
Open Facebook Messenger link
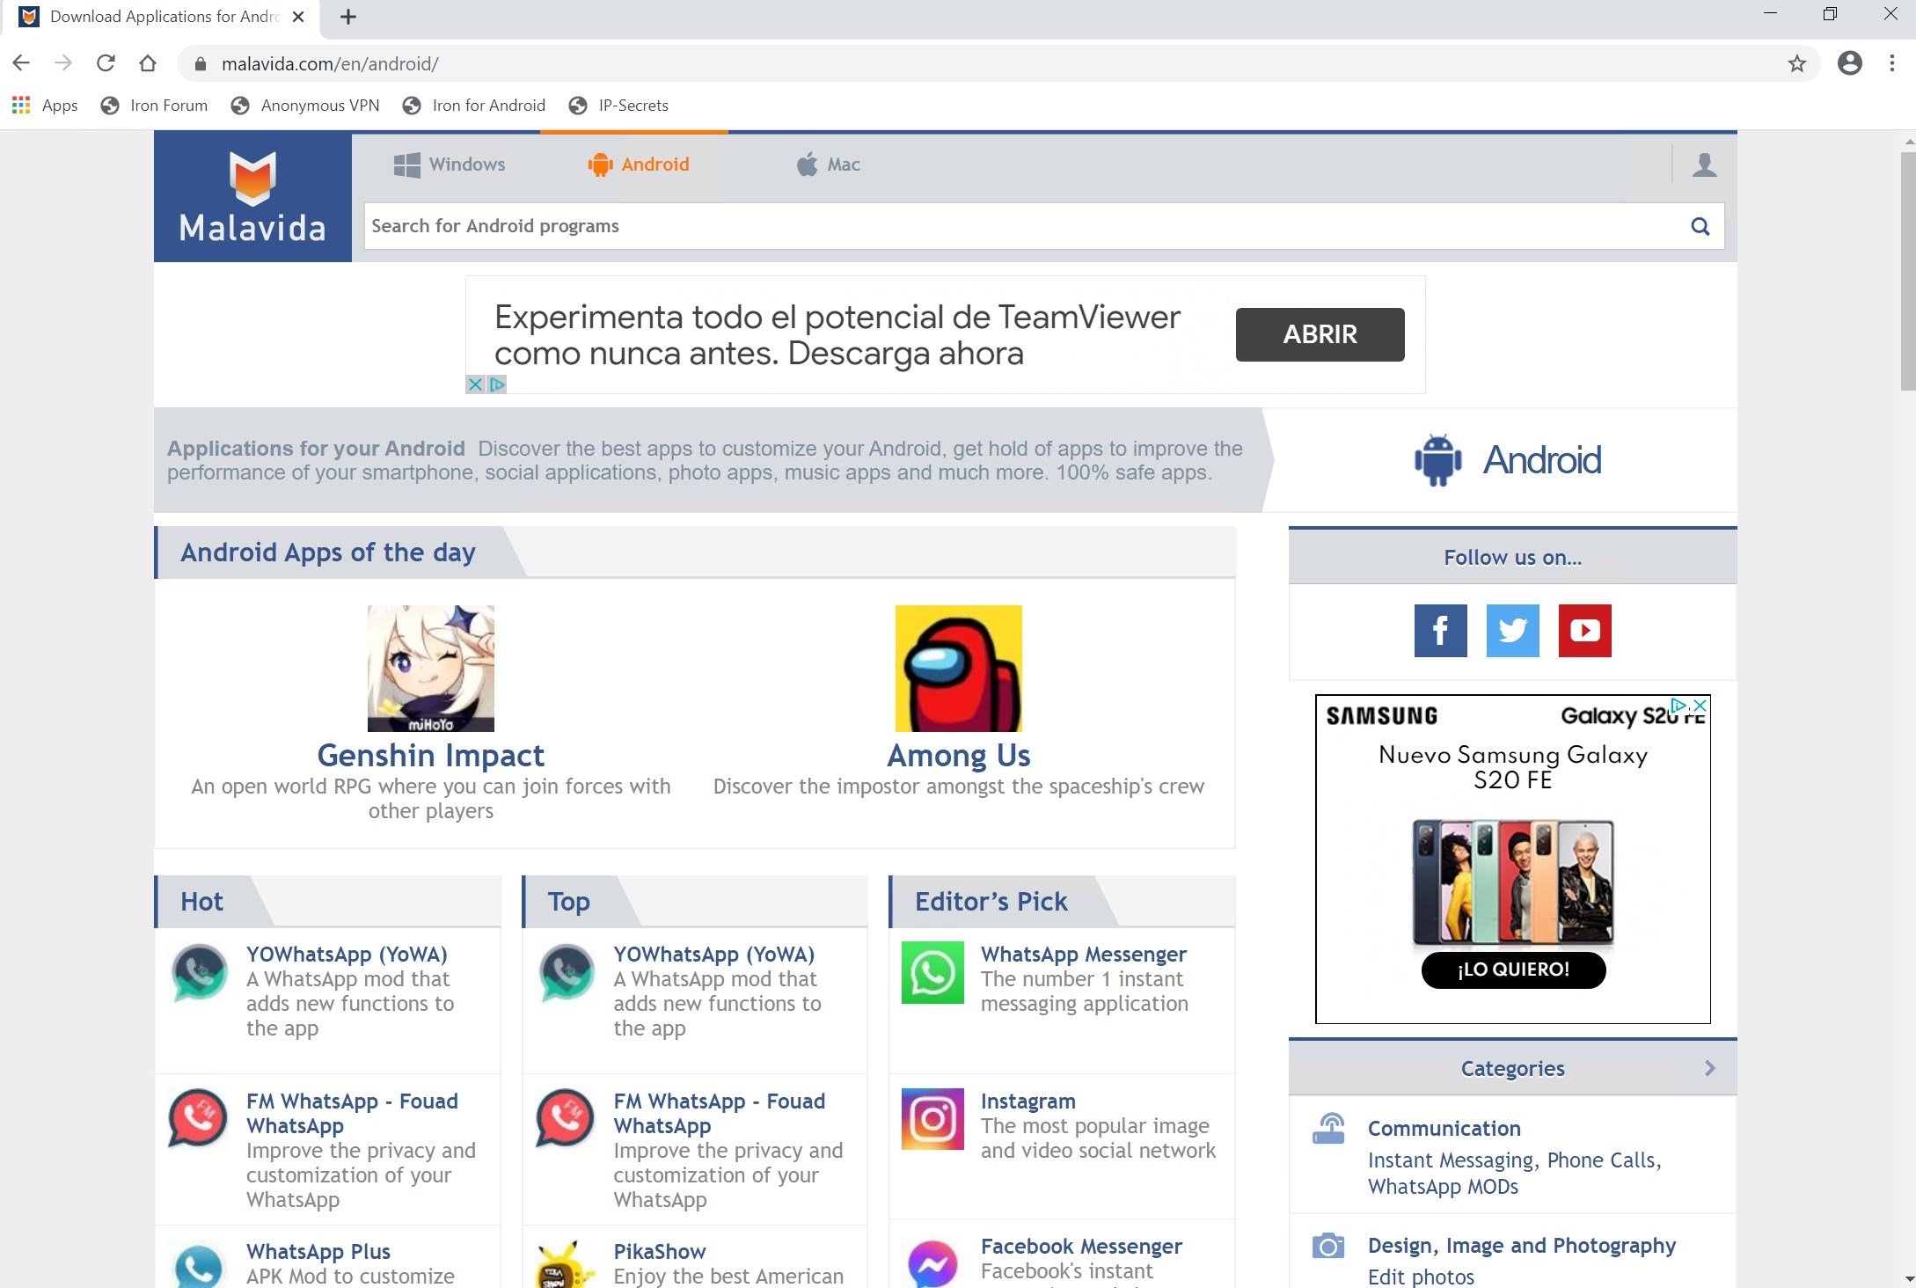[1081, 1247]
